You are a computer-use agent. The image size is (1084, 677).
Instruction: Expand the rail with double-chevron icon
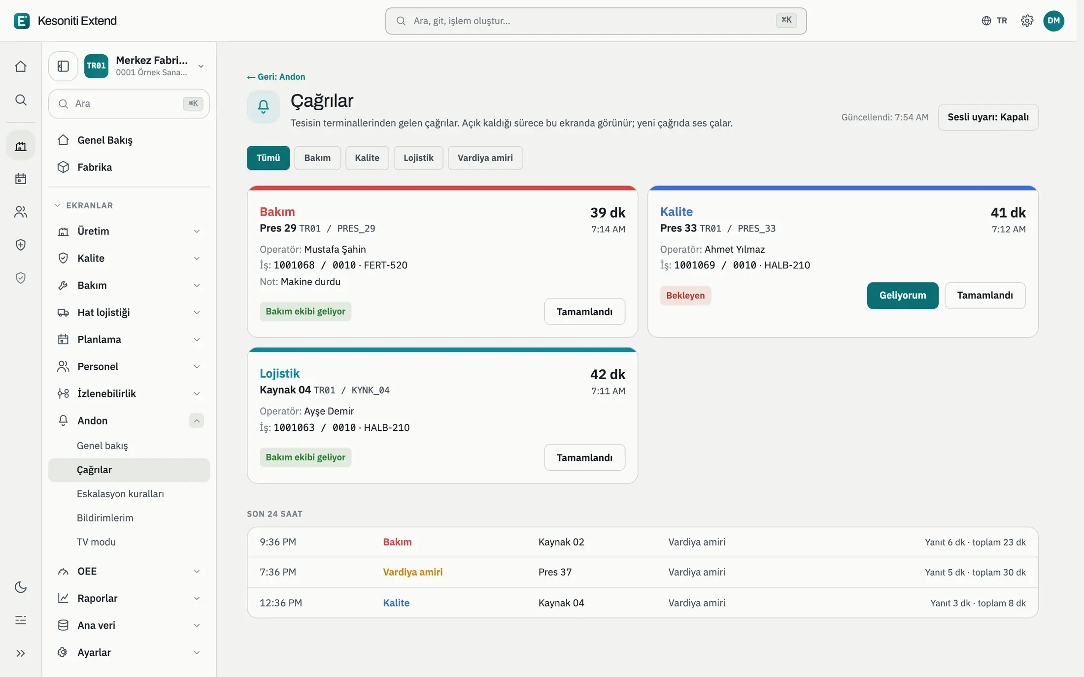point(21,653)
